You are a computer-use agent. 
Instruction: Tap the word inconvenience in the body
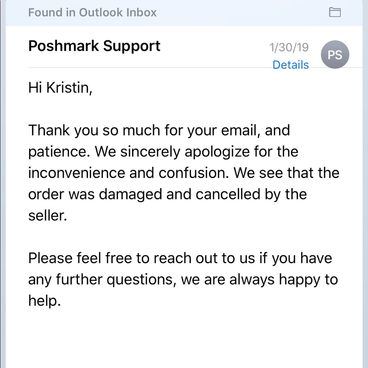tap(77, 173)
